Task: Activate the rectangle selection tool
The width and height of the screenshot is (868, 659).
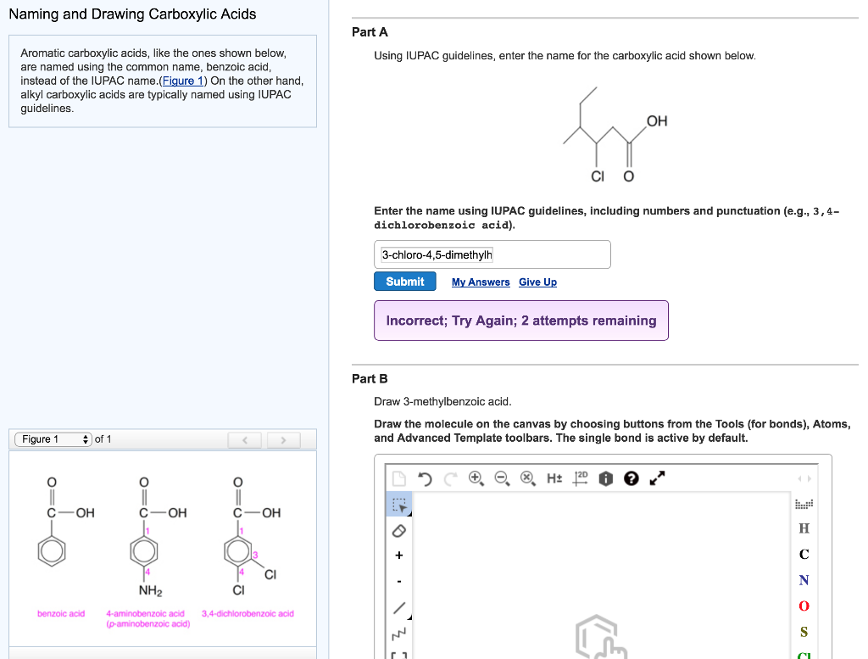Action: (398, 503)
